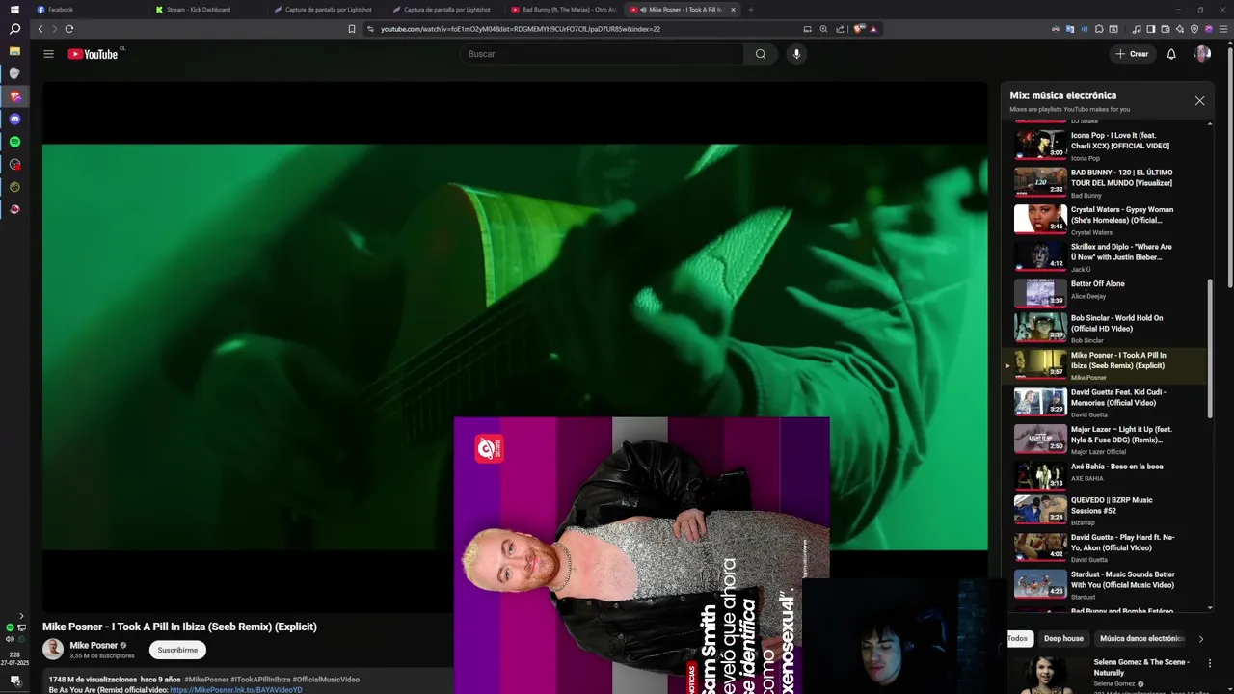The image size is (1234, 694).
Task: Open the media control music note icon
Action: click(1137, 29)
